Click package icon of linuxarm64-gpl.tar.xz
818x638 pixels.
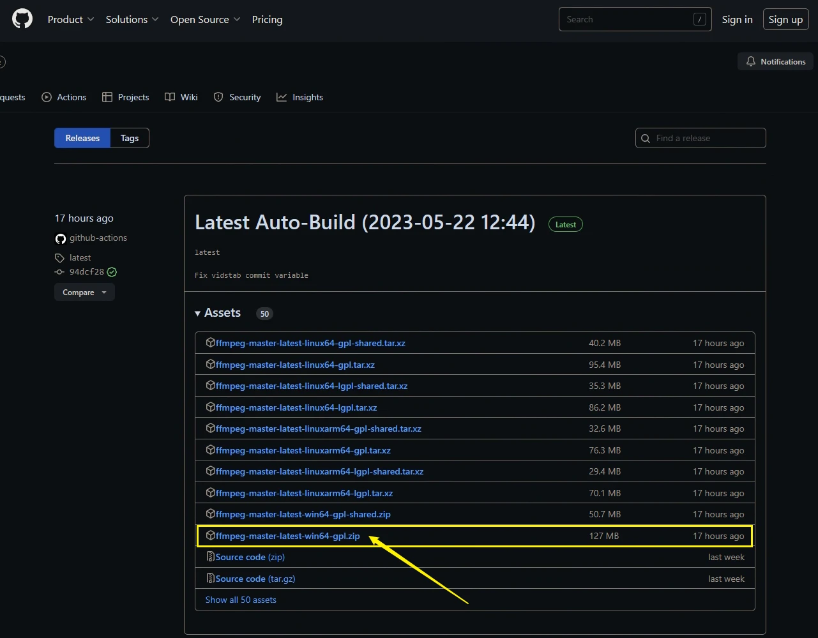pos(211,450)
